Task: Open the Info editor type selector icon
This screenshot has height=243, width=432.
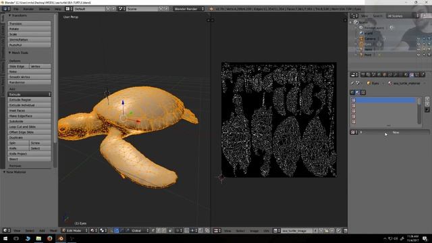Action: (x=6, y=9)
